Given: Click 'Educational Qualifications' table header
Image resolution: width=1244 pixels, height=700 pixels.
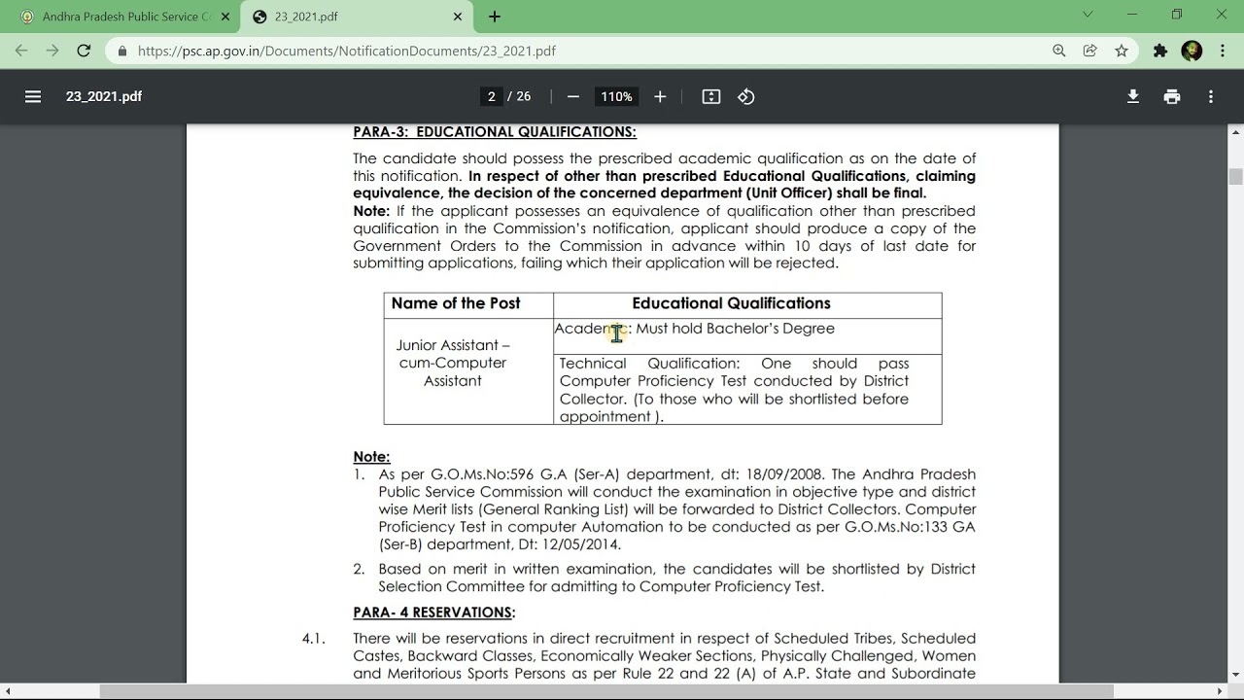Looking at the screenshot, I should click(731, 303).
